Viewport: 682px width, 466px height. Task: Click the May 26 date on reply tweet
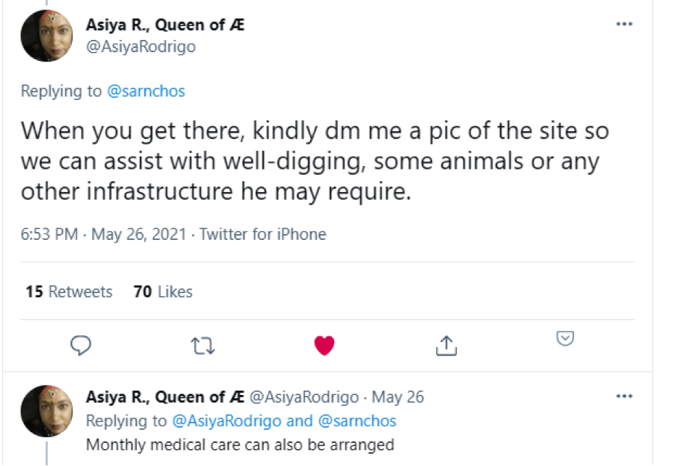[398, 397]
